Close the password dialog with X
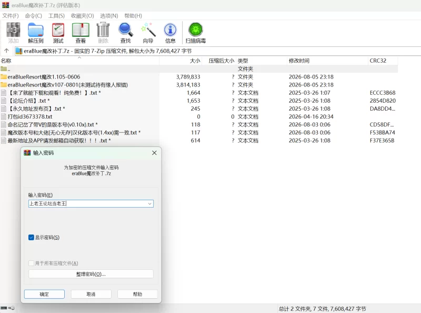421x313 pixels. (x=154, y=153)
